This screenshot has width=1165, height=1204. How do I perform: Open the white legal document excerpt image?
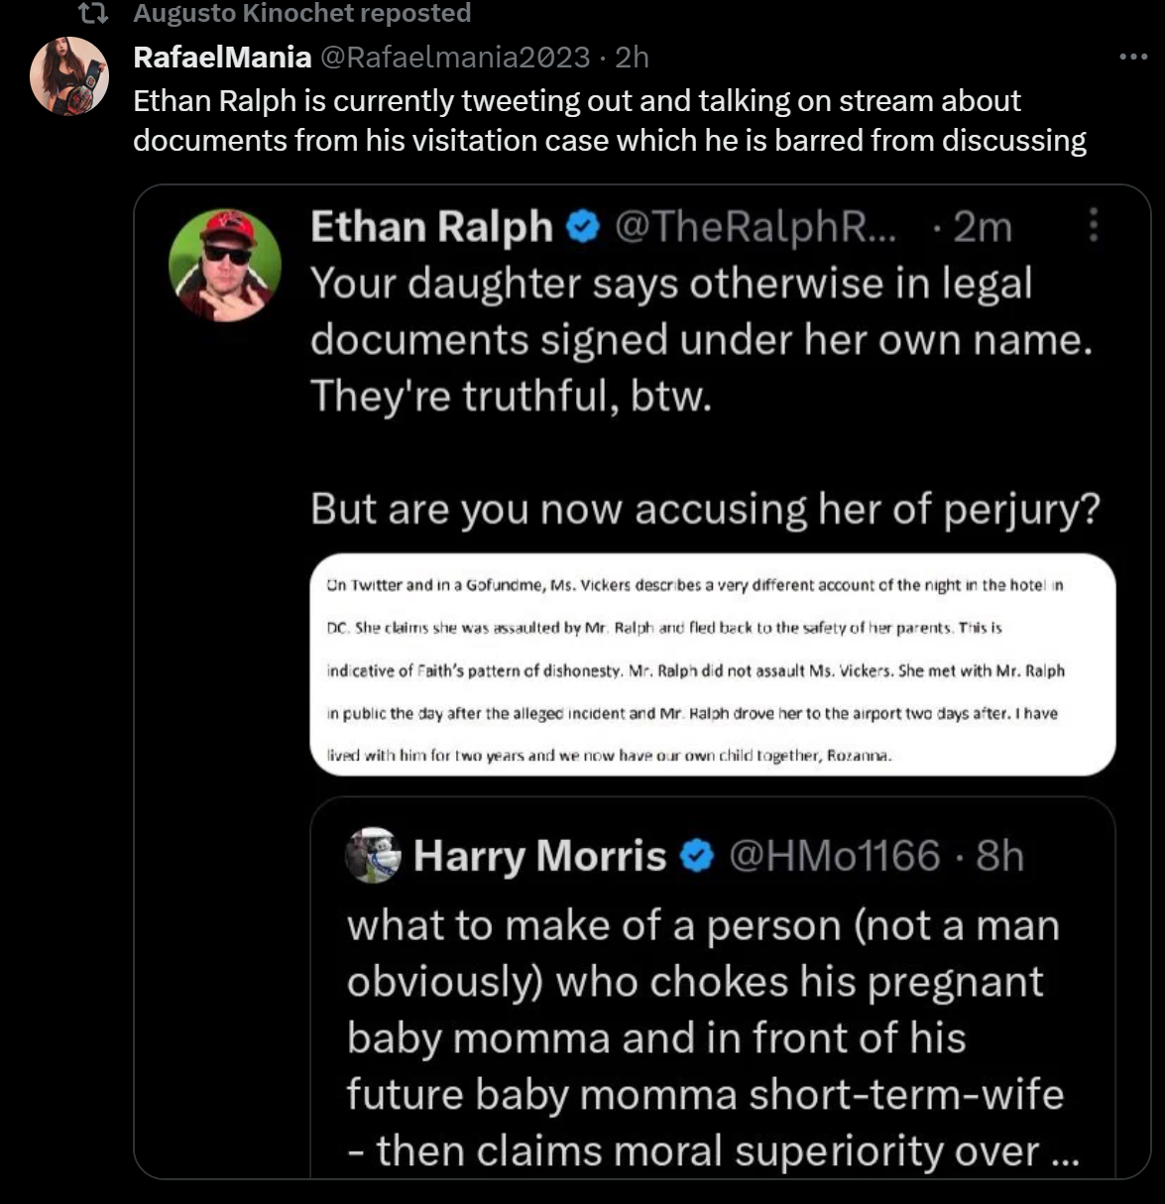(x=712, y=666)
